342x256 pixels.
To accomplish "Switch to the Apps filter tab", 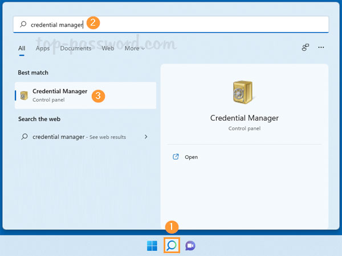I will pyautogui.click(x=43, y=48).
